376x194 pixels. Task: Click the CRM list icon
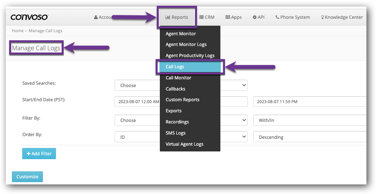(201, 17)
